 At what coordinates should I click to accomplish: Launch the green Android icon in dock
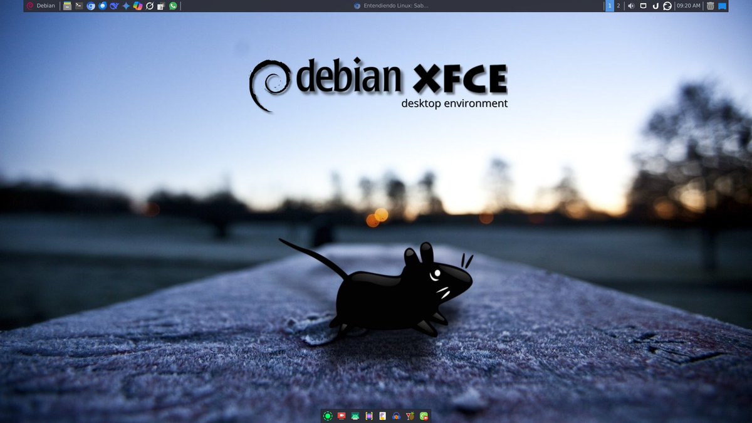355,415
